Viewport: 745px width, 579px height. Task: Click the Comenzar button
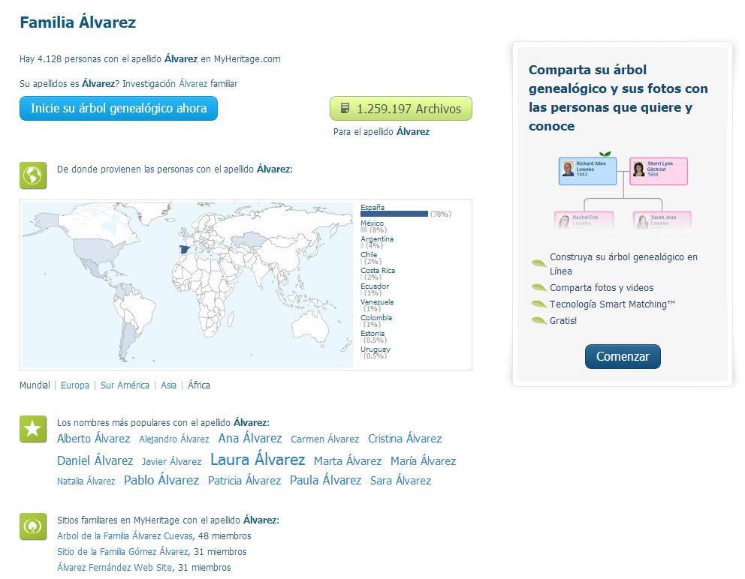(x=623, y=356)
